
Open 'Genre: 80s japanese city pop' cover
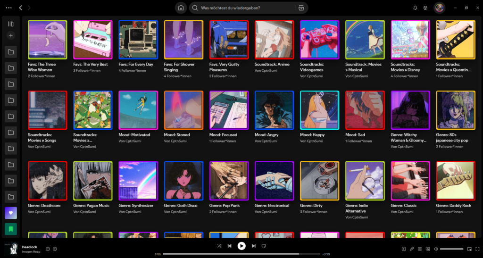tap(456, 110)
